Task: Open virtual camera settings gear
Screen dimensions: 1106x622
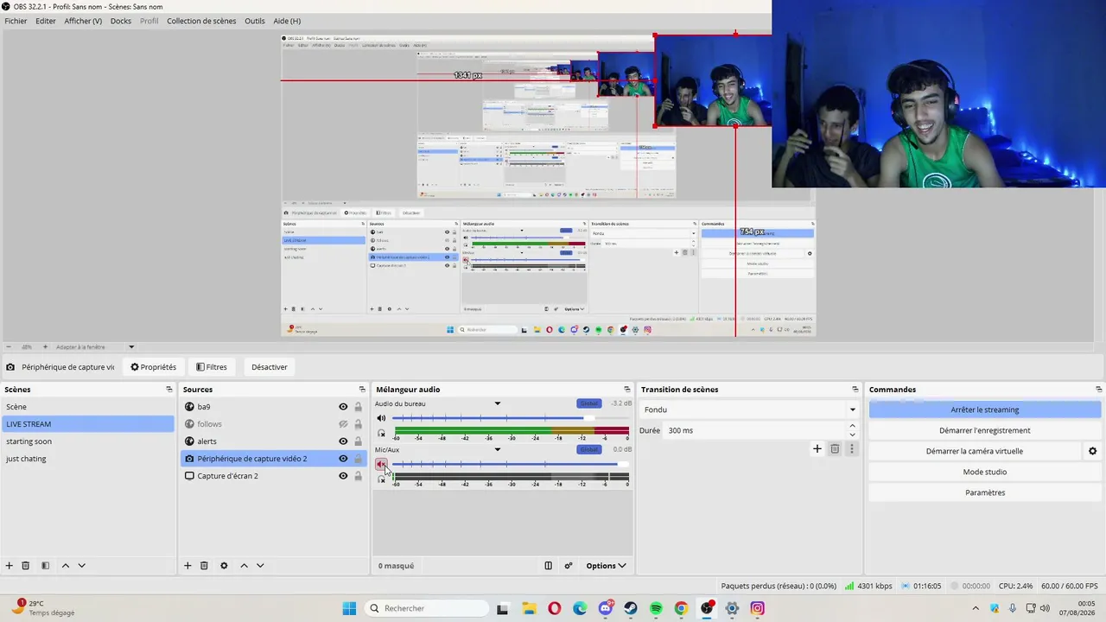Action: point(1092,451)
